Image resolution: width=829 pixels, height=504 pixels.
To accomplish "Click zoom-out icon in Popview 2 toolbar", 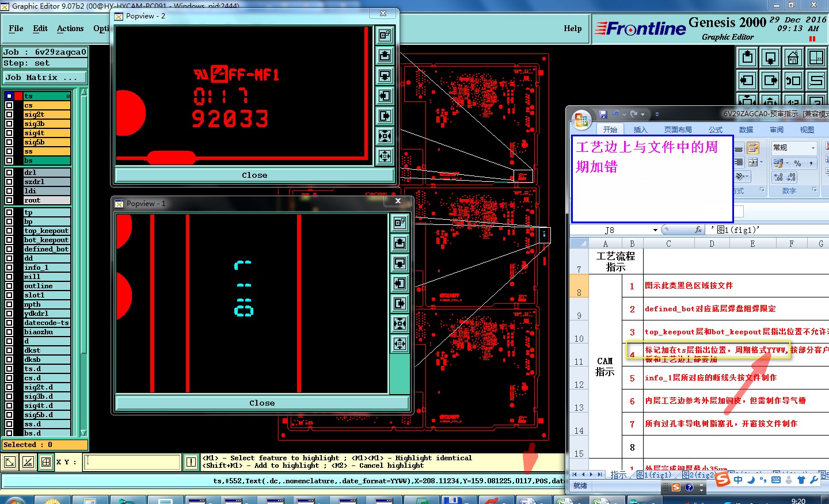I will click(x=385, y=156).
